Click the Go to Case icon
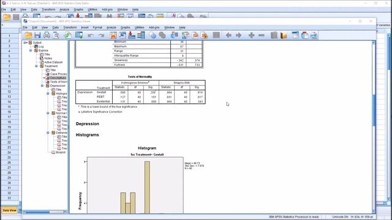The height and width of the screenshot is (220, 392). click(123, 35)
